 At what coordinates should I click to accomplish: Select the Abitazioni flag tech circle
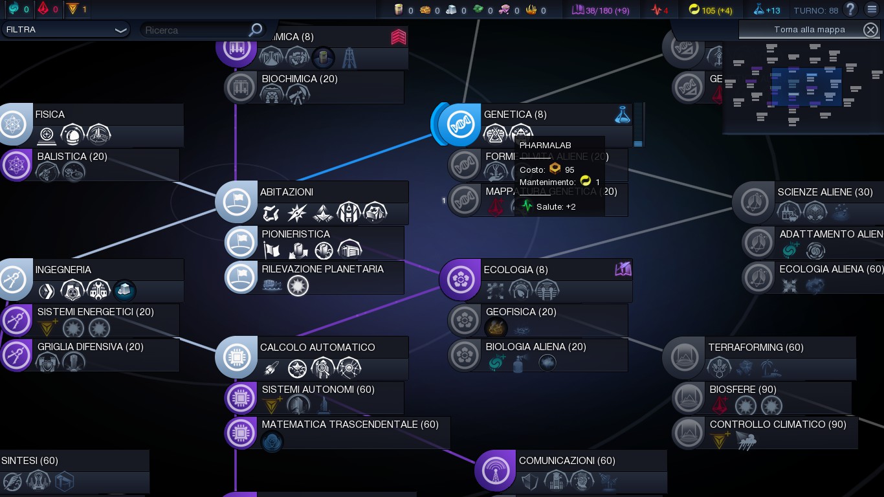click(x=236, y=202)
